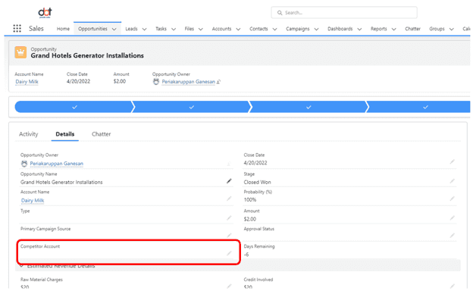Click the Tasks navigation tab
The height and width of the screenshot is (294, 473).
[x=161, y=29]
